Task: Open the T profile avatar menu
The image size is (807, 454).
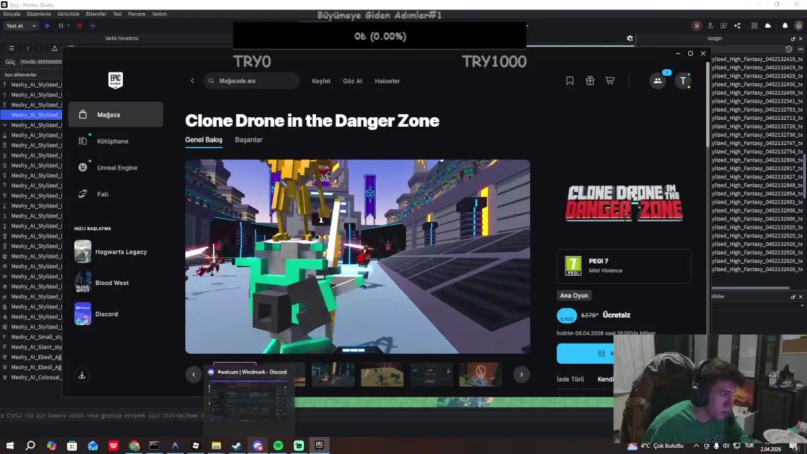Action: pyautogui.click(x=683, y=81)
